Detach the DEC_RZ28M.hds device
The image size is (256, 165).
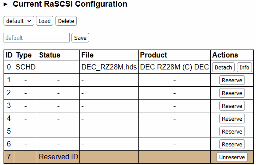point(223,67)
